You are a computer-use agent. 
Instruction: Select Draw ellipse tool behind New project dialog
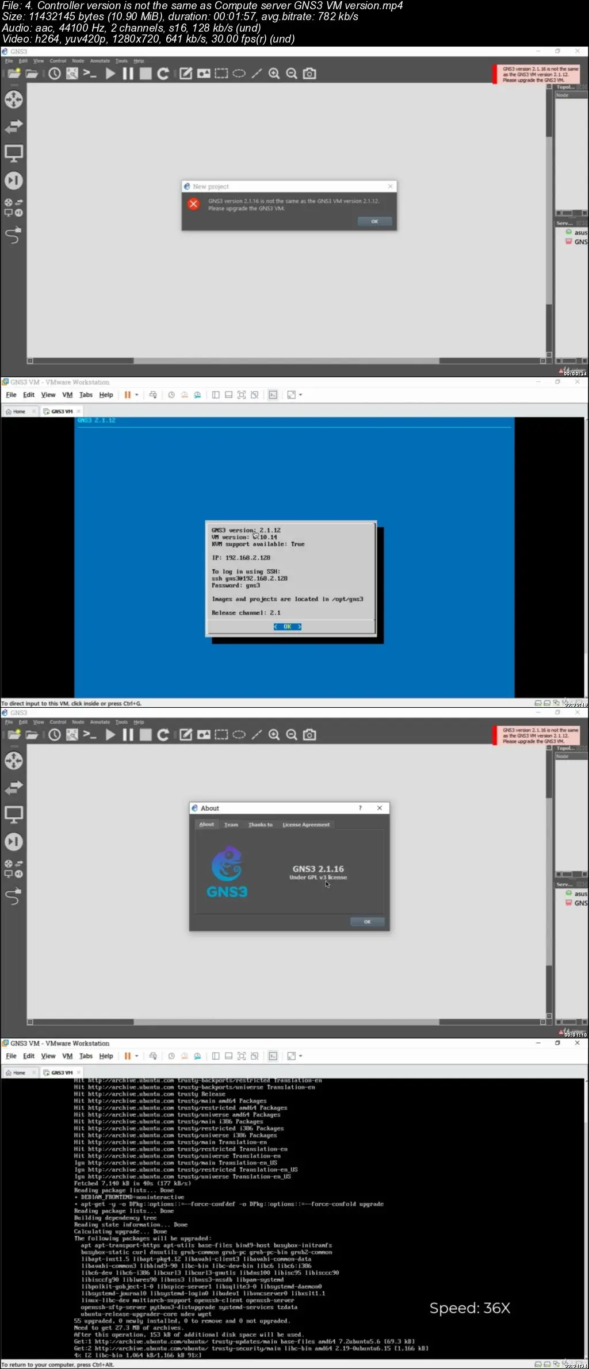coord(239,74)
